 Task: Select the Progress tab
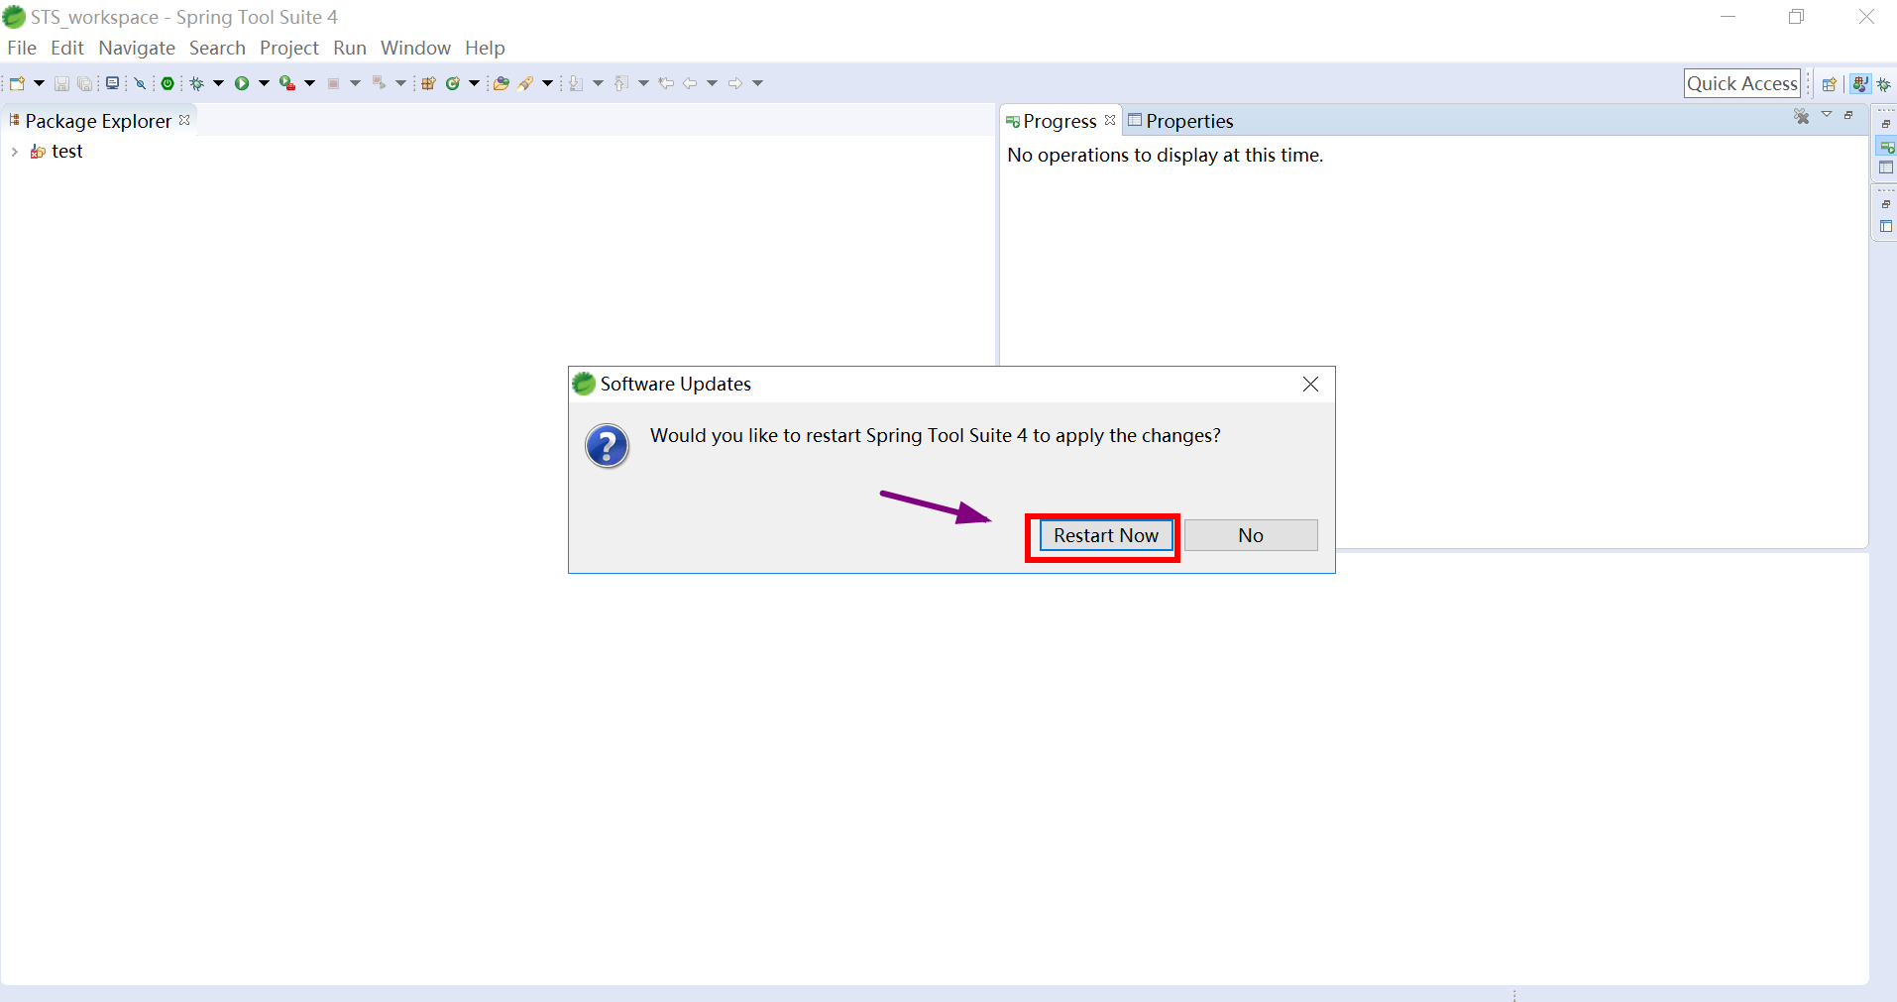click(x=1060, y=121)
